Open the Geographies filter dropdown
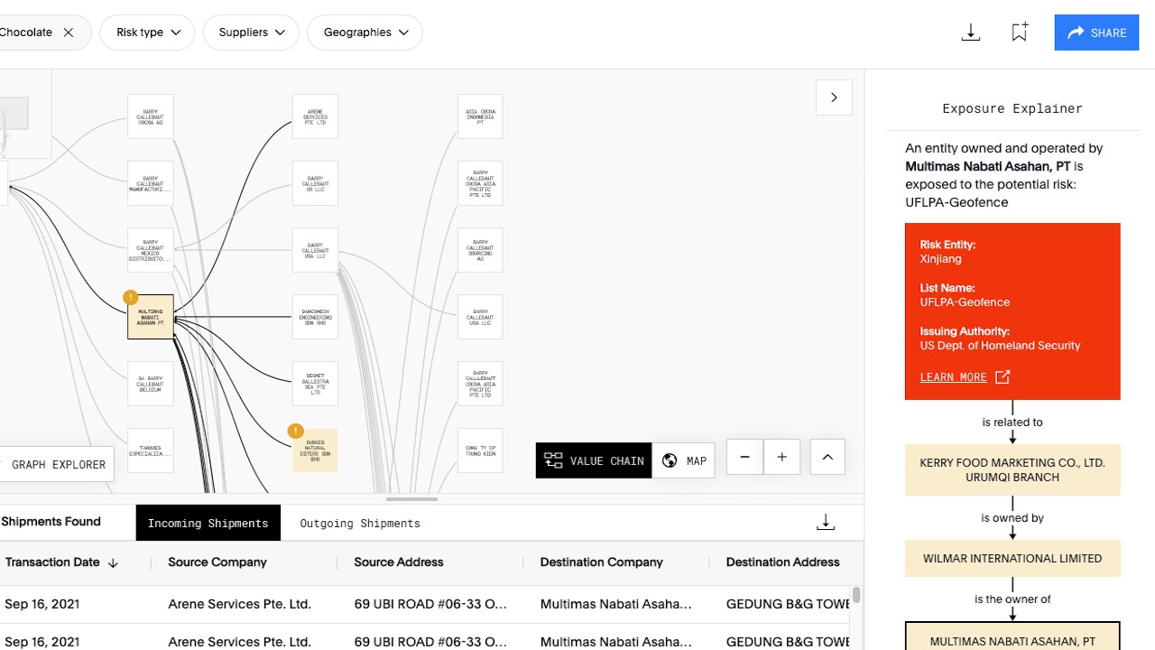1155x650 pixels. (x=365, y=32)
